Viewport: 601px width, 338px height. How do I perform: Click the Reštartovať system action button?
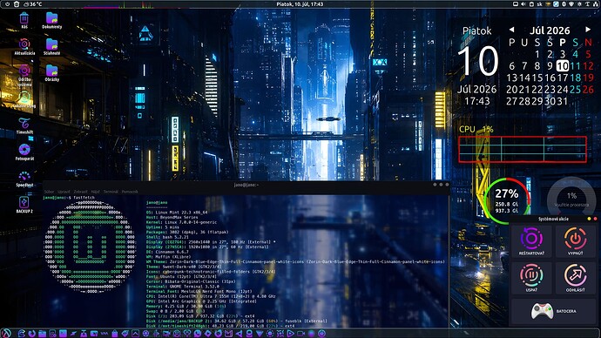coord(531,241)
